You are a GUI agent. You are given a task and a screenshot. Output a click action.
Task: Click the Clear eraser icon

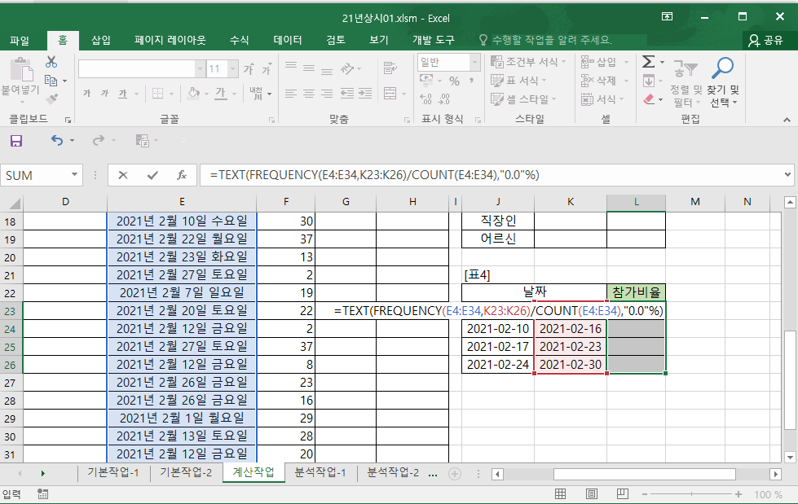(649, 99)
